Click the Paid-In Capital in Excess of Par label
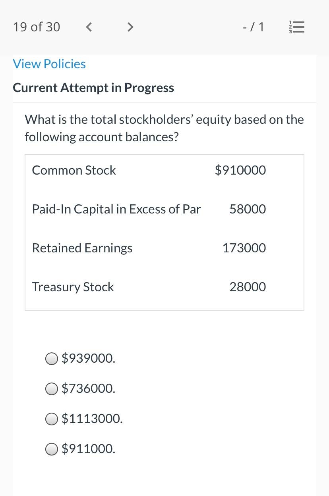Image resolution: width=329 pixels, height=496 pixels. [116, 209]
